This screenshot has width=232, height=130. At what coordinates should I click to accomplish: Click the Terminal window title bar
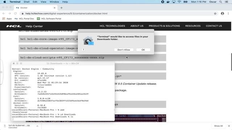tap(63, 64)
